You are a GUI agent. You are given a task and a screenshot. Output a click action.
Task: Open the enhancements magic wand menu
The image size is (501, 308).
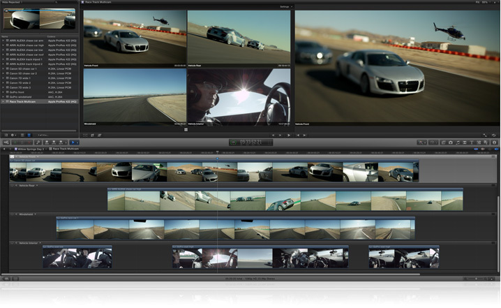coord(421,142)
